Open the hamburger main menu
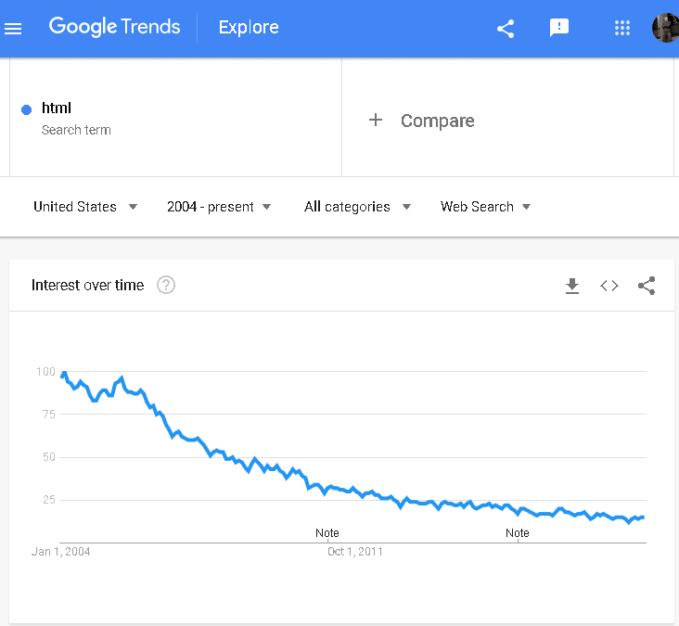The height and width of the screenshot is (626, 679). coord(13,29)
